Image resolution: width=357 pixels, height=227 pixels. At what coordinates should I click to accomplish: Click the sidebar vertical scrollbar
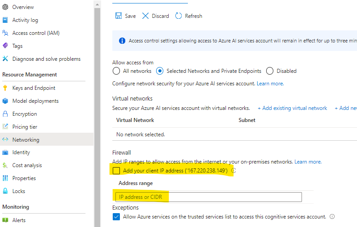point(97,118)
